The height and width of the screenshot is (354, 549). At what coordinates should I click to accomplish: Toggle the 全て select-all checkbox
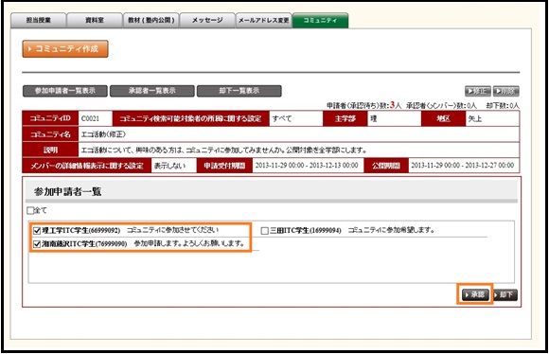30,210
